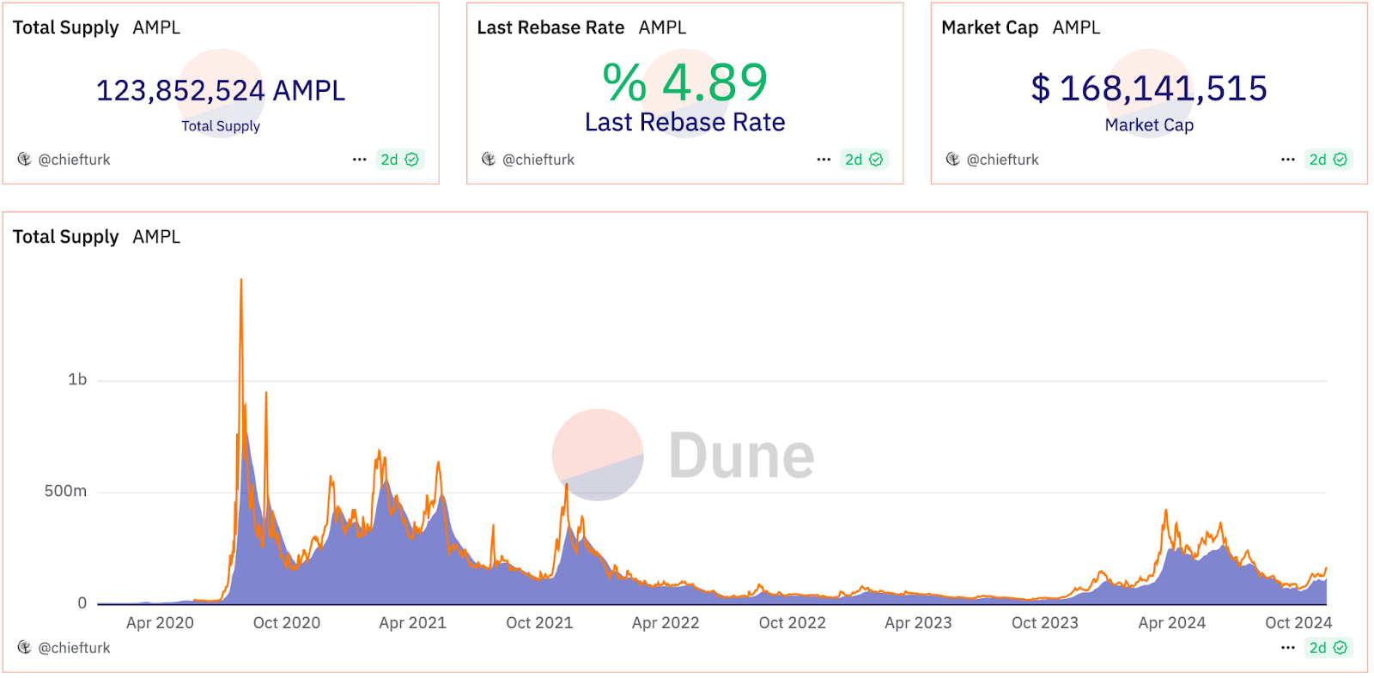Click Apr 2023 x-axis label
The width and height of the screenshot is (1374, 678).
[x=919, y=623]
